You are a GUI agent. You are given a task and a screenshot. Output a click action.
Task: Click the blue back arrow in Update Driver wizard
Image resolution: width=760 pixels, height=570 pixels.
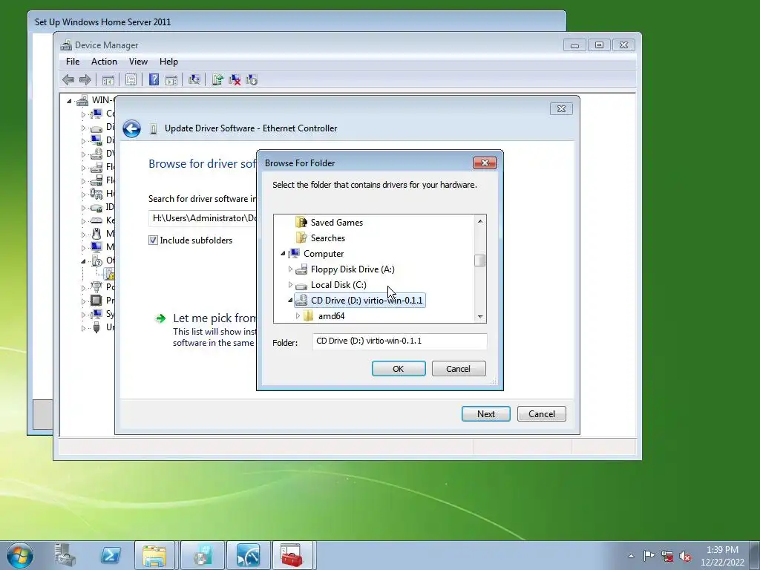[131, 128]
